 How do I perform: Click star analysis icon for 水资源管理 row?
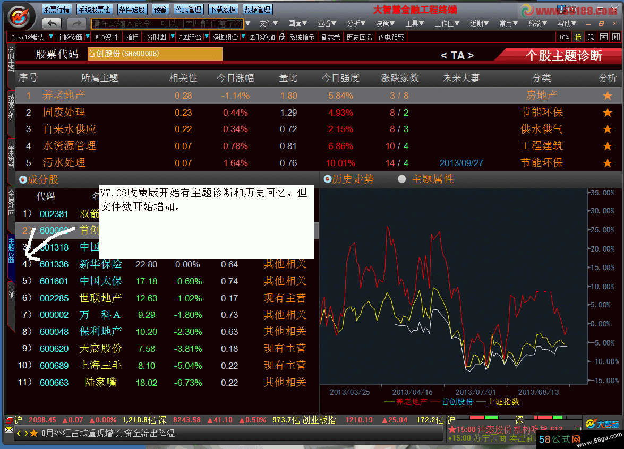pyautogui.click(x=608, y=146)
